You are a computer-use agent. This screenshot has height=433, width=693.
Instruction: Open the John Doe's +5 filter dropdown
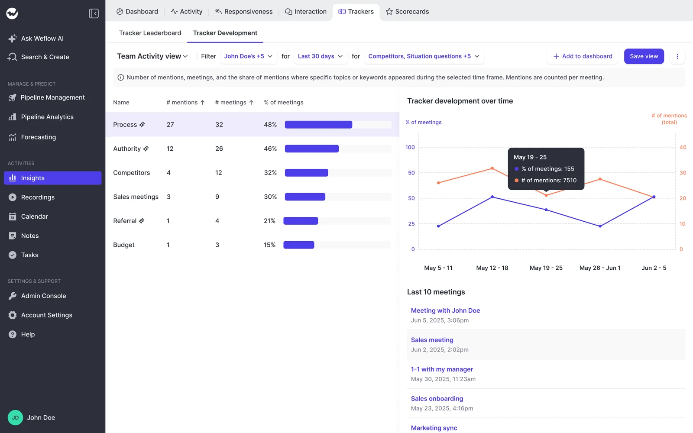pos(249,56)
